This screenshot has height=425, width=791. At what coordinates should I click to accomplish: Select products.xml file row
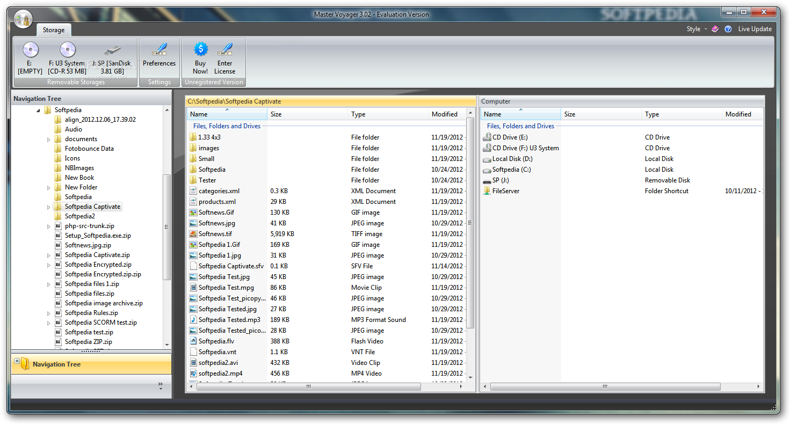click(x=326, y=202)
